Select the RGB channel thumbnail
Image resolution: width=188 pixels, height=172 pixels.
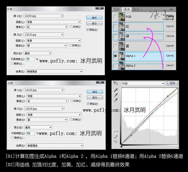[122, 17]
